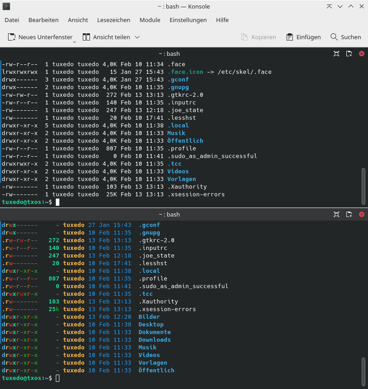Screen dimensions: 368x389
Task: Close the lower bash split pane
Action: tap(362, 214)
